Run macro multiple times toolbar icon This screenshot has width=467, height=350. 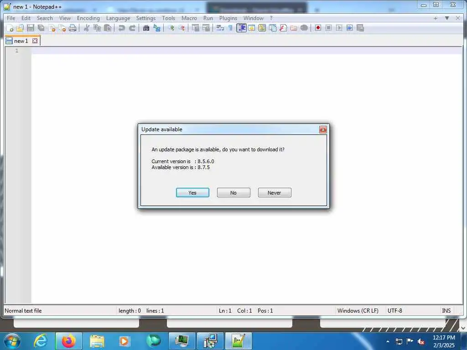click(x=350, y=28)
